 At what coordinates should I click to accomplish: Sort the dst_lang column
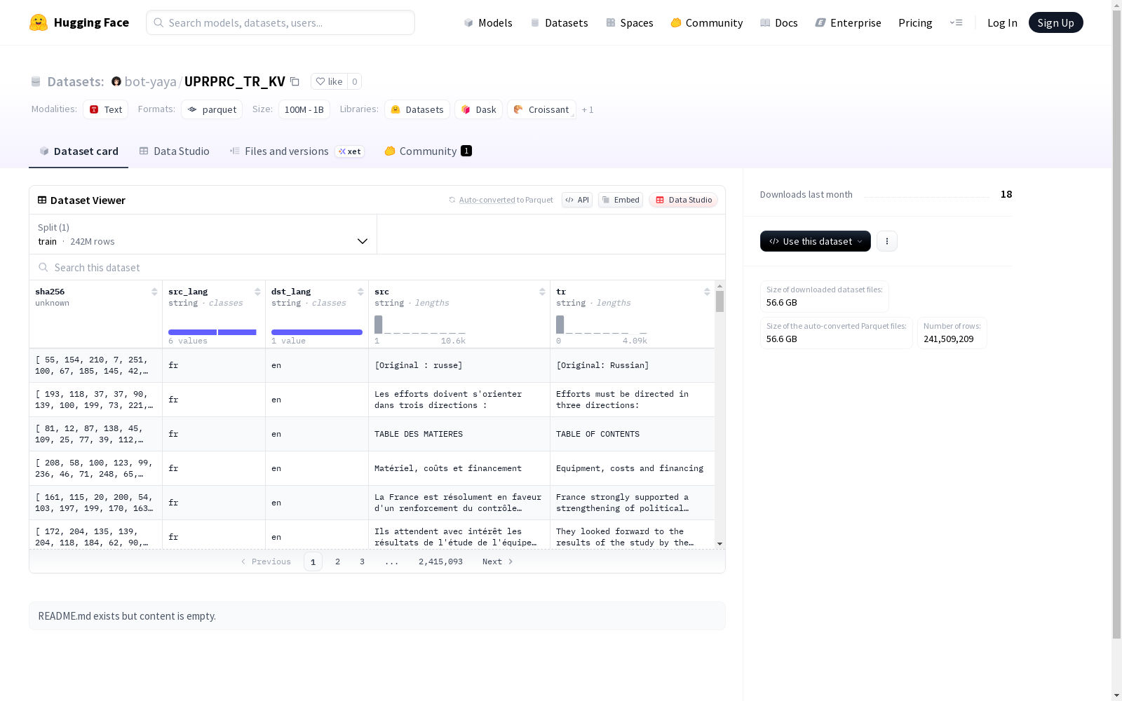[360, 292]
